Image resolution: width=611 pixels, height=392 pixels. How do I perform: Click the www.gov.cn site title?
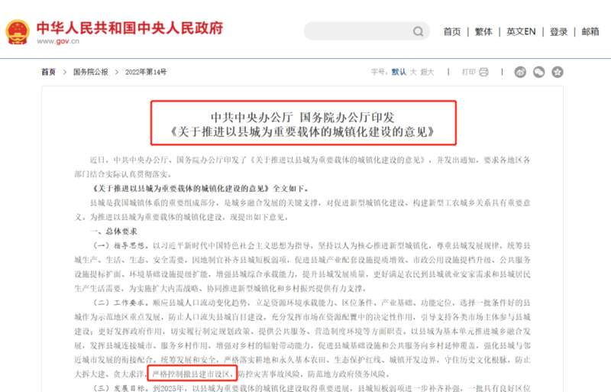point(58,41)
